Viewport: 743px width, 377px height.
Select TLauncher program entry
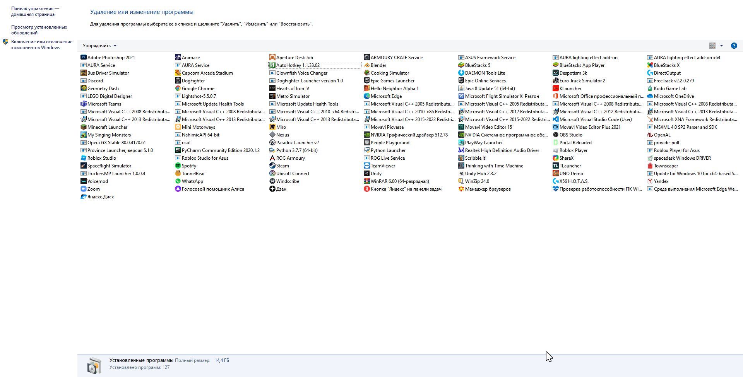(x=567, y=166)
